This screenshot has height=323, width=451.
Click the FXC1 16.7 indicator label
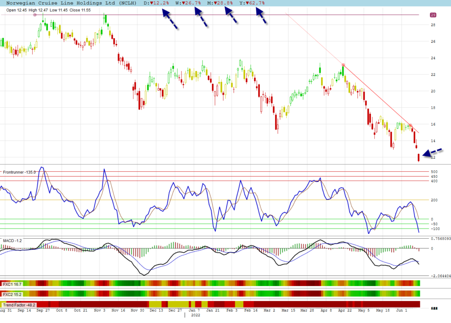[12, 284]
